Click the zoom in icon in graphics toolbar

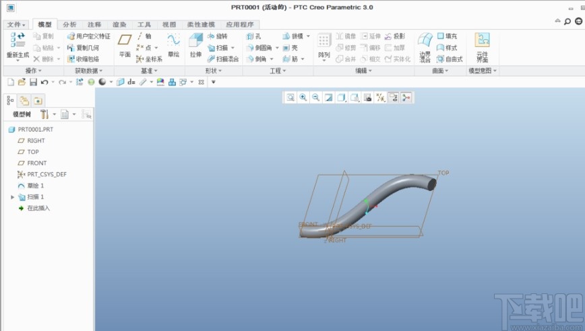[303, 98]
